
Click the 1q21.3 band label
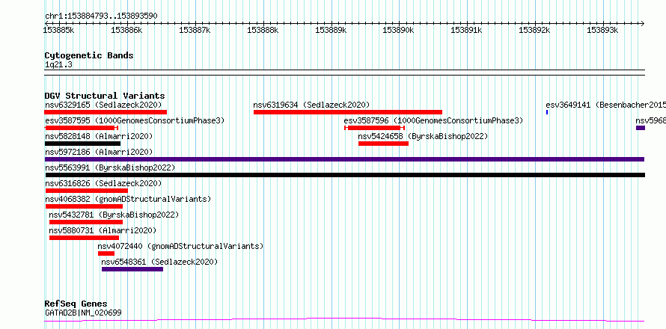(x=58, y=64)
